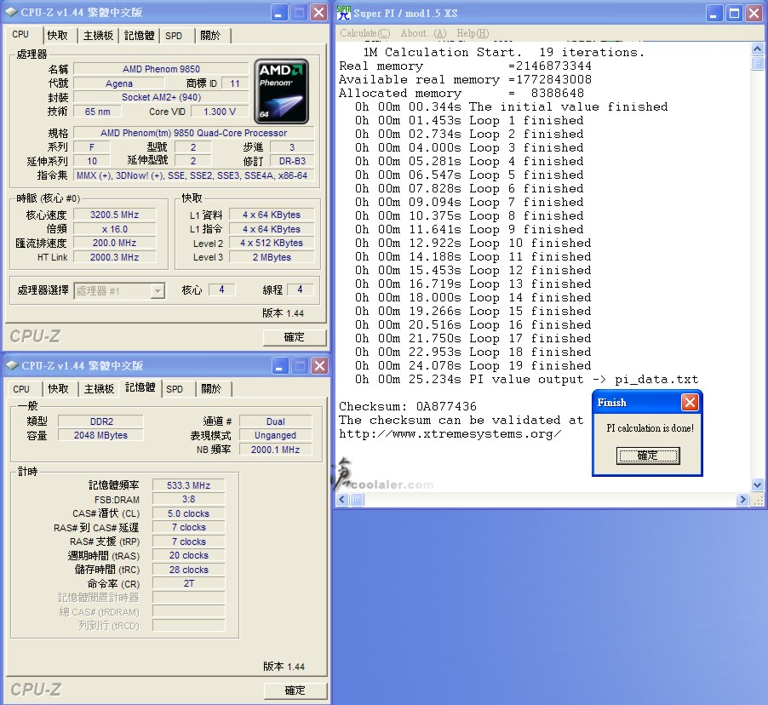Click the 20 clocks tRAS value
Image resolution: width=768 pixels, height=705 pixels.
pyautogui.click(x=188, y=555)
